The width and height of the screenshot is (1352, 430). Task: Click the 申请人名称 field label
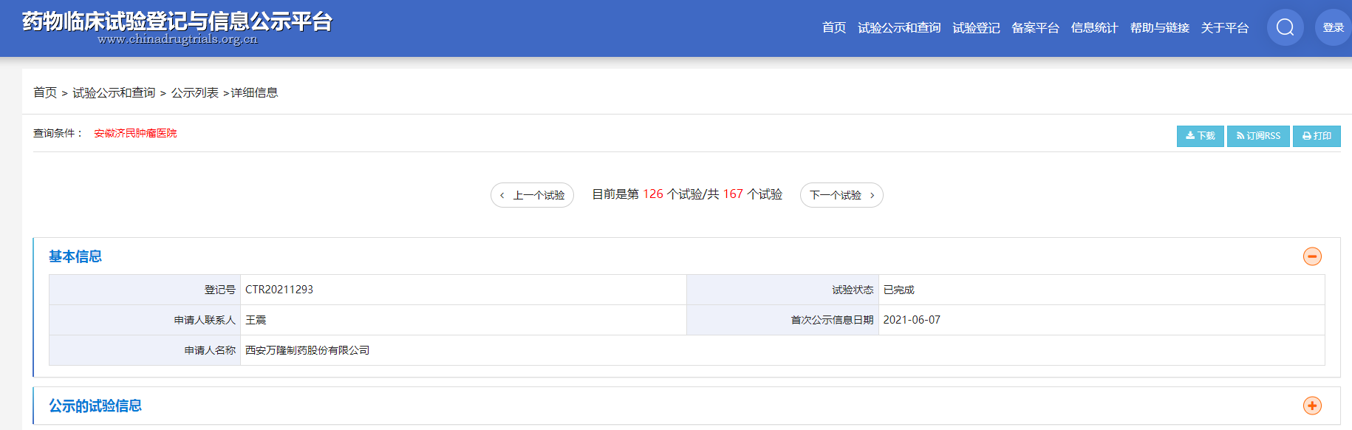point(210,350)
